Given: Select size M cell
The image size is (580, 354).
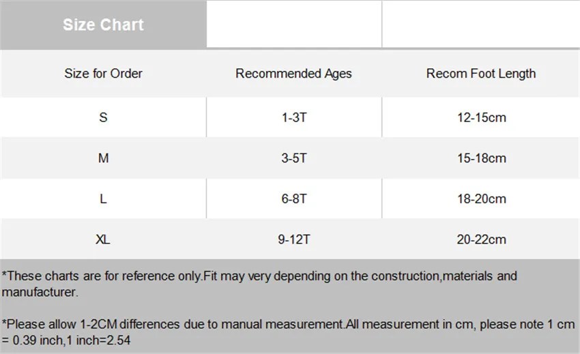Looking at the screenshot, I should (103, 158).
